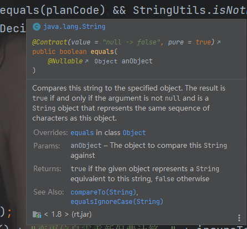The image size is (247, 229).
Task: Open the java.lang.String class link
Action: click(74, 27)
